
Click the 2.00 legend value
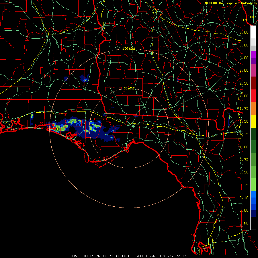click(x=244, y=96)
